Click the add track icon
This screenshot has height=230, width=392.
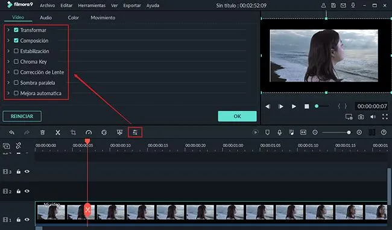coord(7,145)
